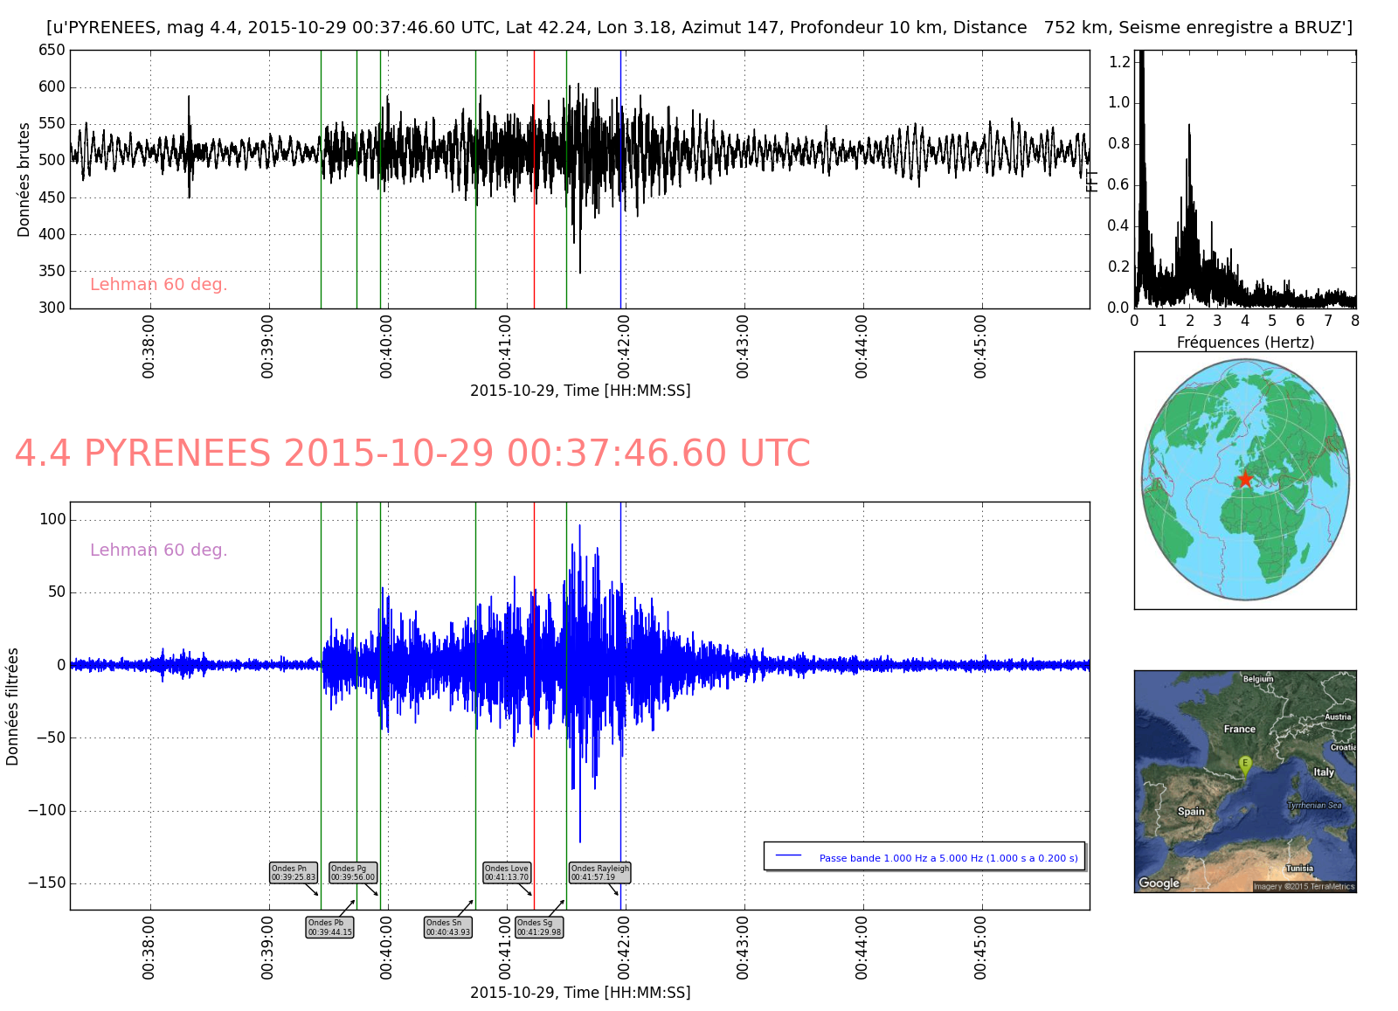The height and width of the screenshot is (1011, 1398).
Task: Click the France label on the satellite map
Action: (x=1239, y=729)
